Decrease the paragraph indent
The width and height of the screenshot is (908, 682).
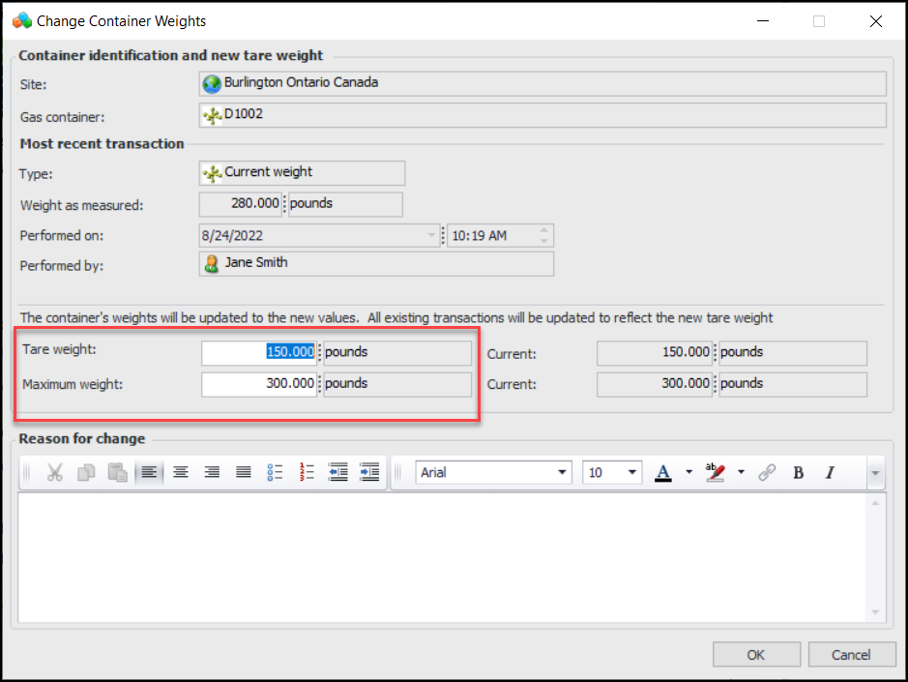(337, 472)
